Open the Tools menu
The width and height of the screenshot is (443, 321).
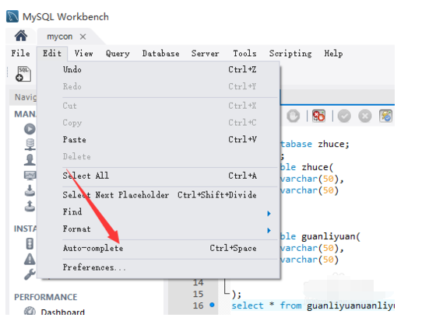[x=244, y=54]
